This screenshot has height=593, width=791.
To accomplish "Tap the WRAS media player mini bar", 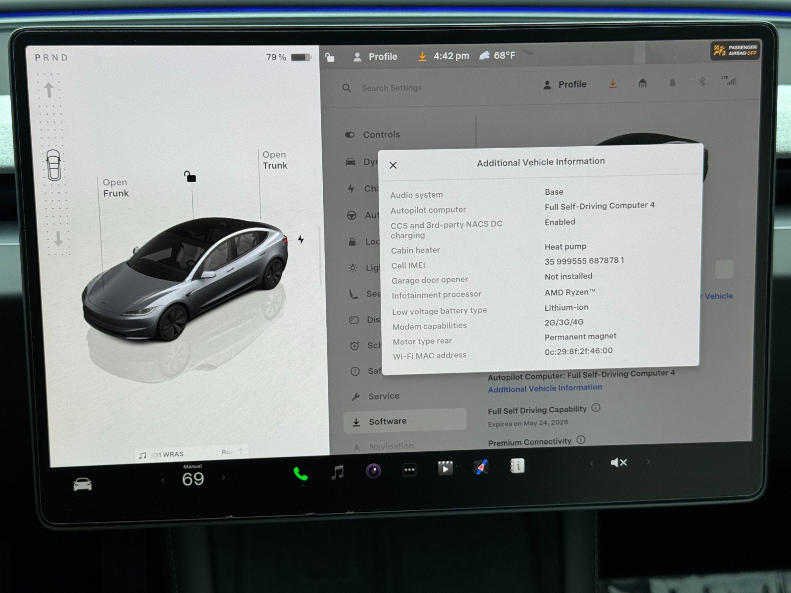I will coord(191,453).
